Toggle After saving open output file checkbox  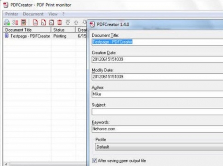(95, 161)
